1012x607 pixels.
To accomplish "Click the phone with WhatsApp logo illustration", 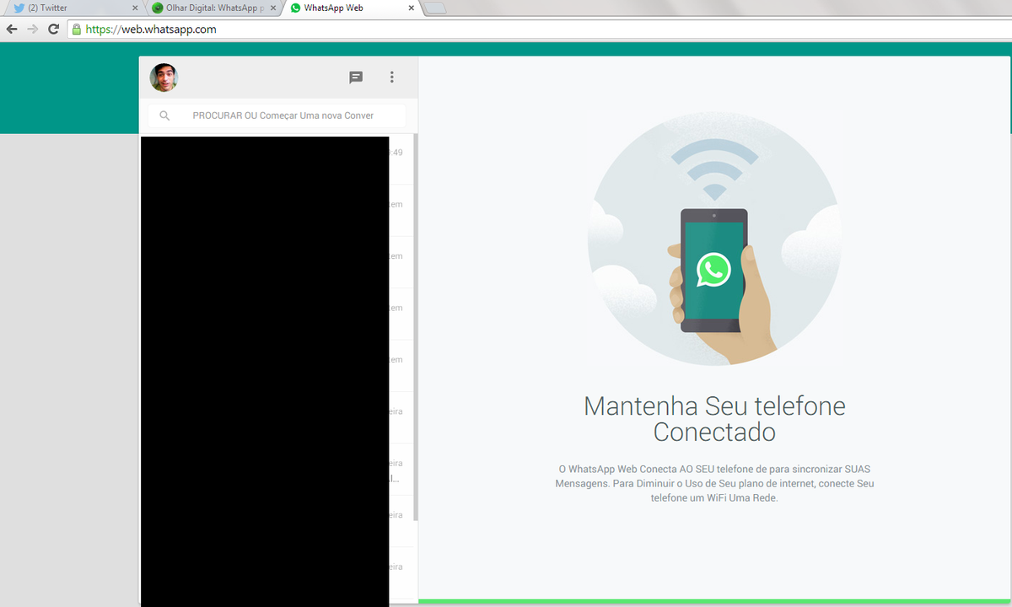I will click(713, 271).
